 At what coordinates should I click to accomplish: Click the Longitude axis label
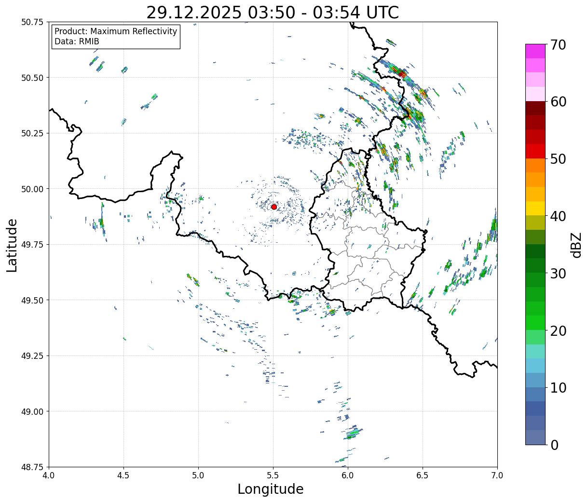pos(271,489)
